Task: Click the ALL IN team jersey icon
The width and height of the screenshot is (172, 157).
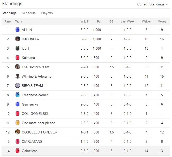Action: click(18, 30)
